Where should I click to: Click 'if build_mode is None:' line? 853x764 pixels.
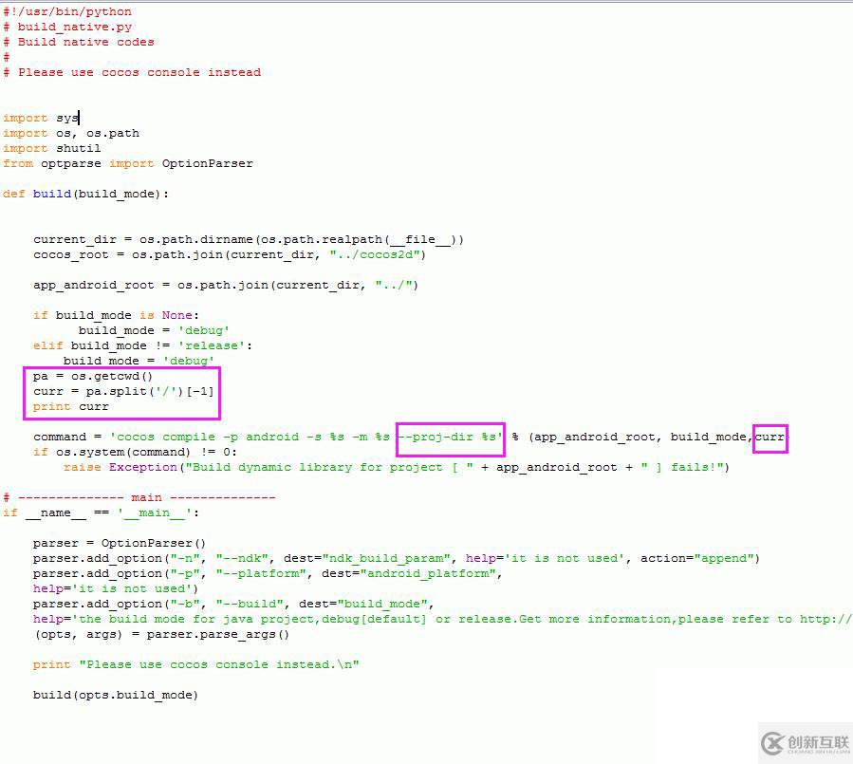pos(117,316)
